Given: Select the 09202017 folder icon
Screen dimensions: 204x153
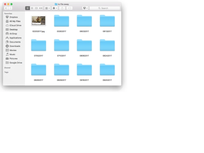Looking at the screenshot, I should click(107, 70).
